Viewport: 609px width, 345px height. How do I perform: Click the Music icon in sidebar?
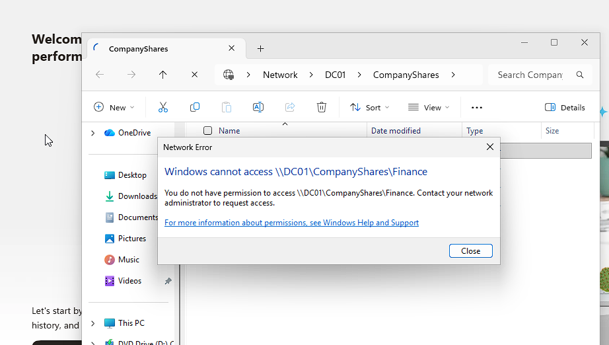[x=110, y=260]
